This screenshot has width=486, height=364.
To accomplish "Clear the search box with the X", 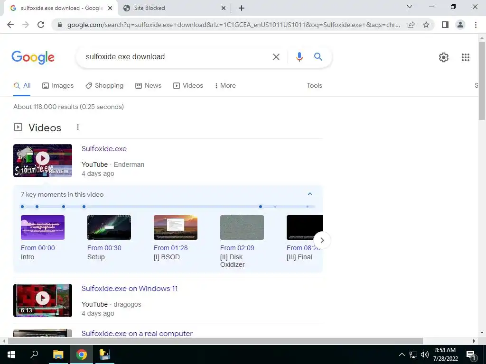I will point(276,57).
